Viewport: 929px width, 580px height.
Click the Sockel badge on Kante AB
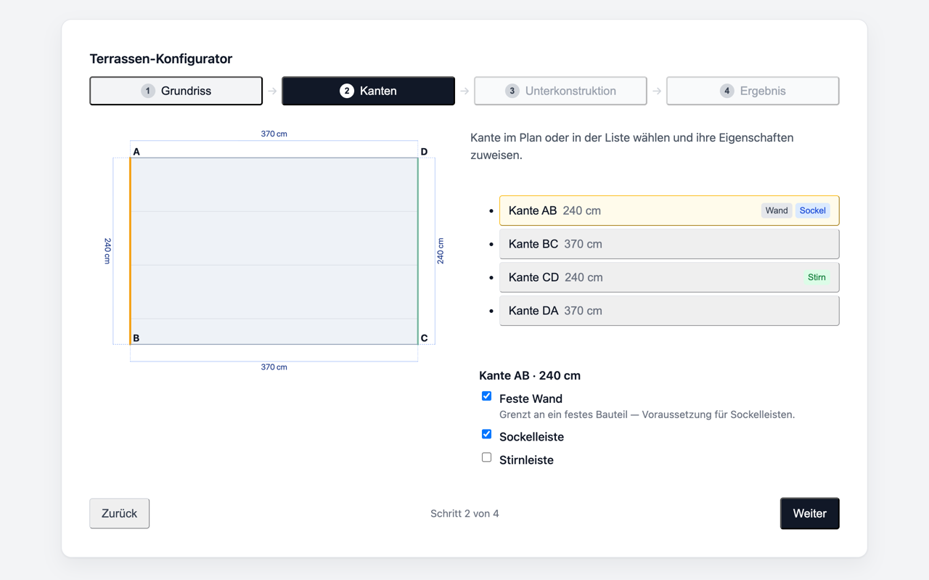[x=813, y=211]
